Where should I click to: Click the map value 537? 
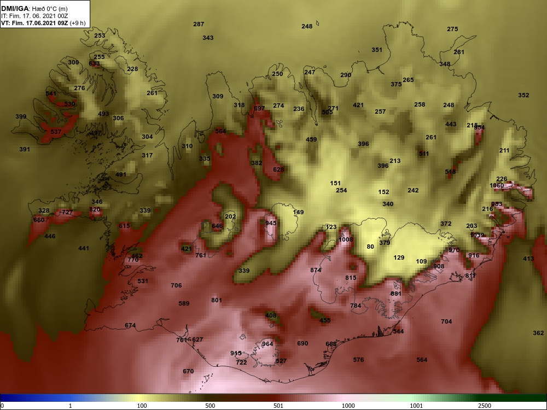click(56, 132)
